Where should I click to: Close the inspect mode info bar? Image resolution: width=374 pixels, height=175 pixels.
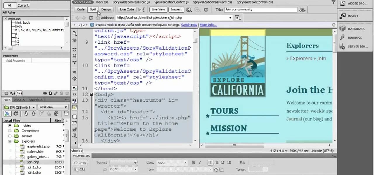tap(334, 25)
